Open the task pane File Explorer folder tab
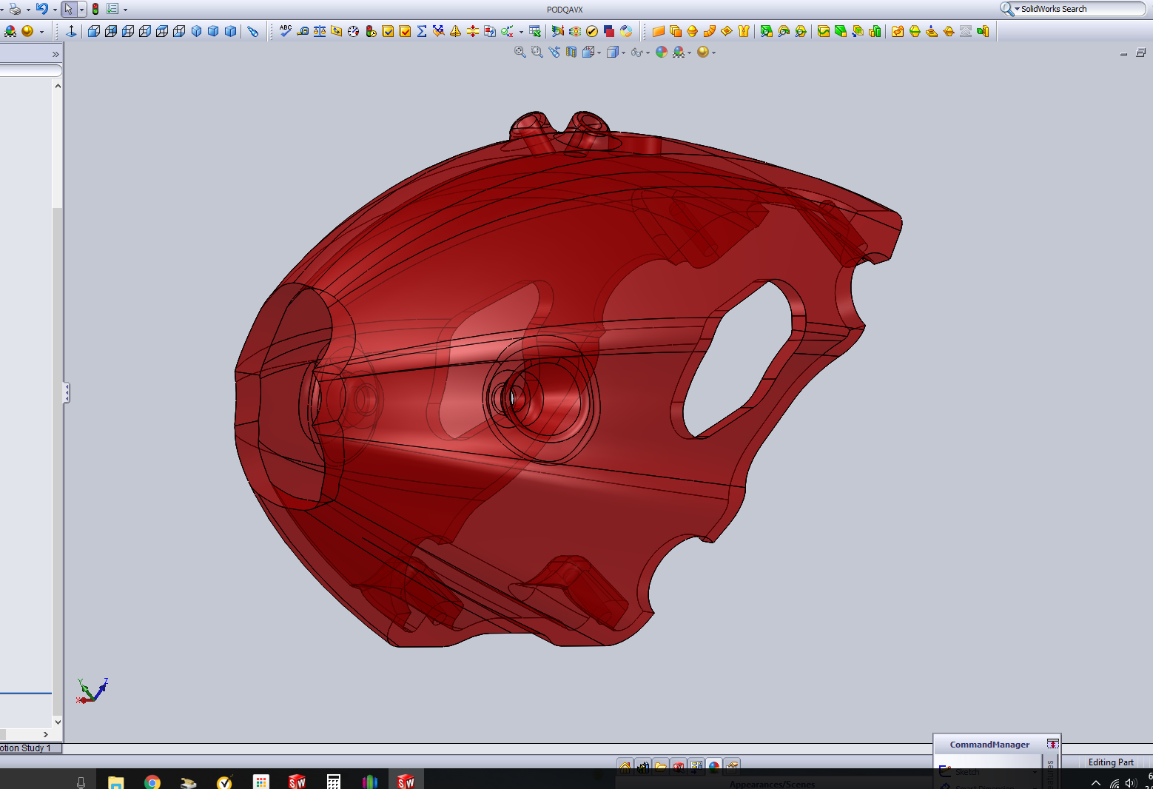The image size is (1153, 789). (661, 767)
